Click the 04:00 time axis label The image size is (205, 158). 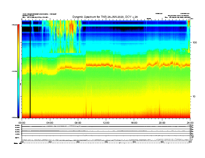[x=50, y=123]
